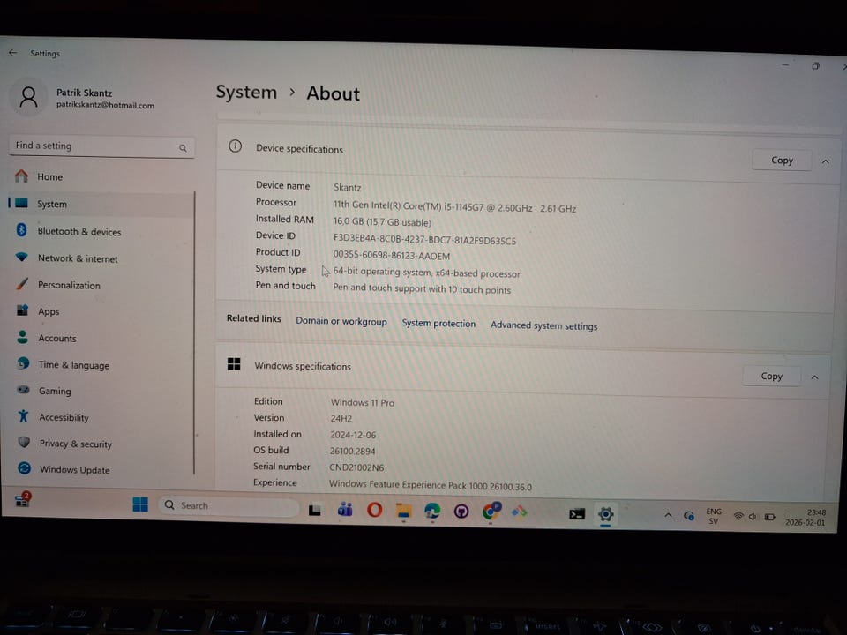
Task: Restore down the Settings window
Action: [x=815, y=66]
